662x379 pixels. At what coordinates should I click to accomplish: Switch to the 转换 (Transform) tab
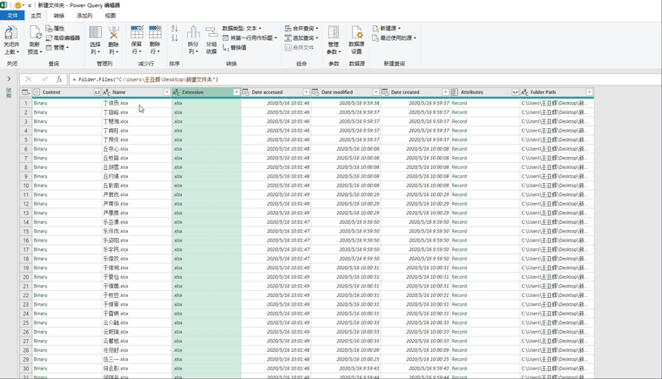[59, 16]
